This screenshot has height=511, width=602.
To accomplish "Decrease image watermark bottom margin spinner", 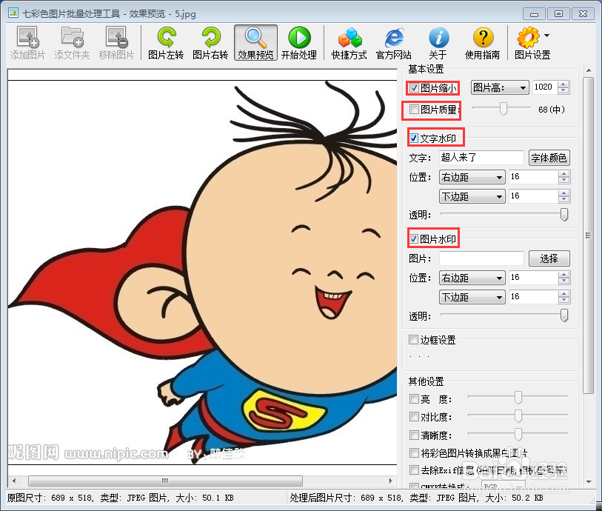I will tap(563, 300).
